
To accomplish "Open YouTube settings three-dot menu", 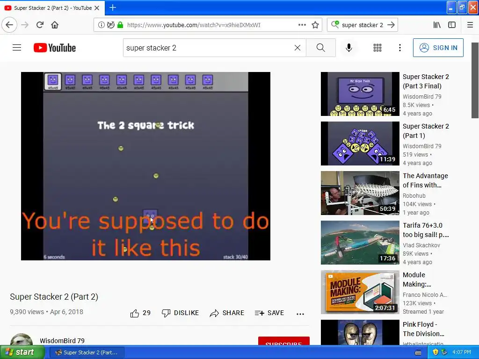I will 399,48.
